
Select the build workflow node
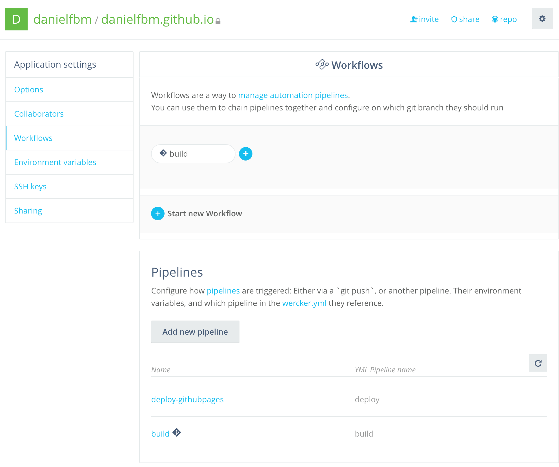[193, 154]
